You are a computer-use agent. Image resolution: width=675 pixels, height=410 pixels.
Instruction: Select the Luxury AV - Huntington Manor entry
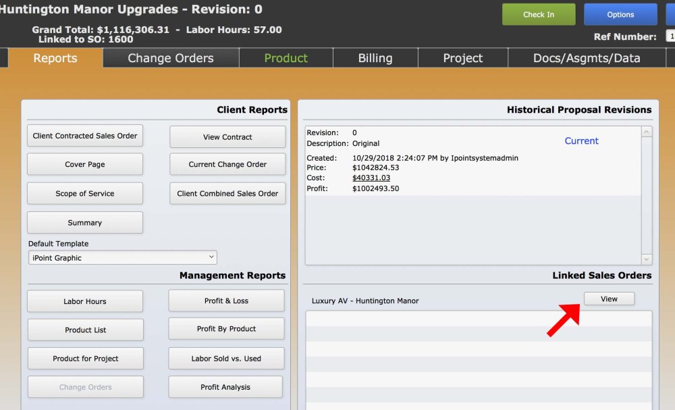365,301
